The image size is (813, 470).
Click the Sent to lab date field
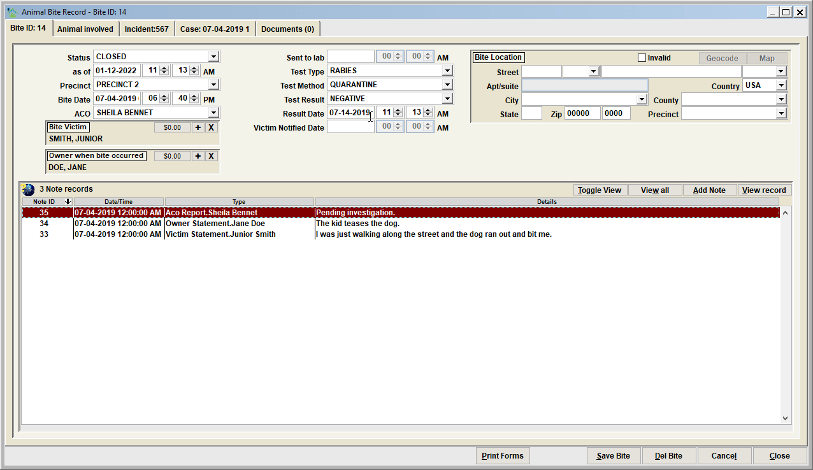pyautogui.click(x=350, y=57)
